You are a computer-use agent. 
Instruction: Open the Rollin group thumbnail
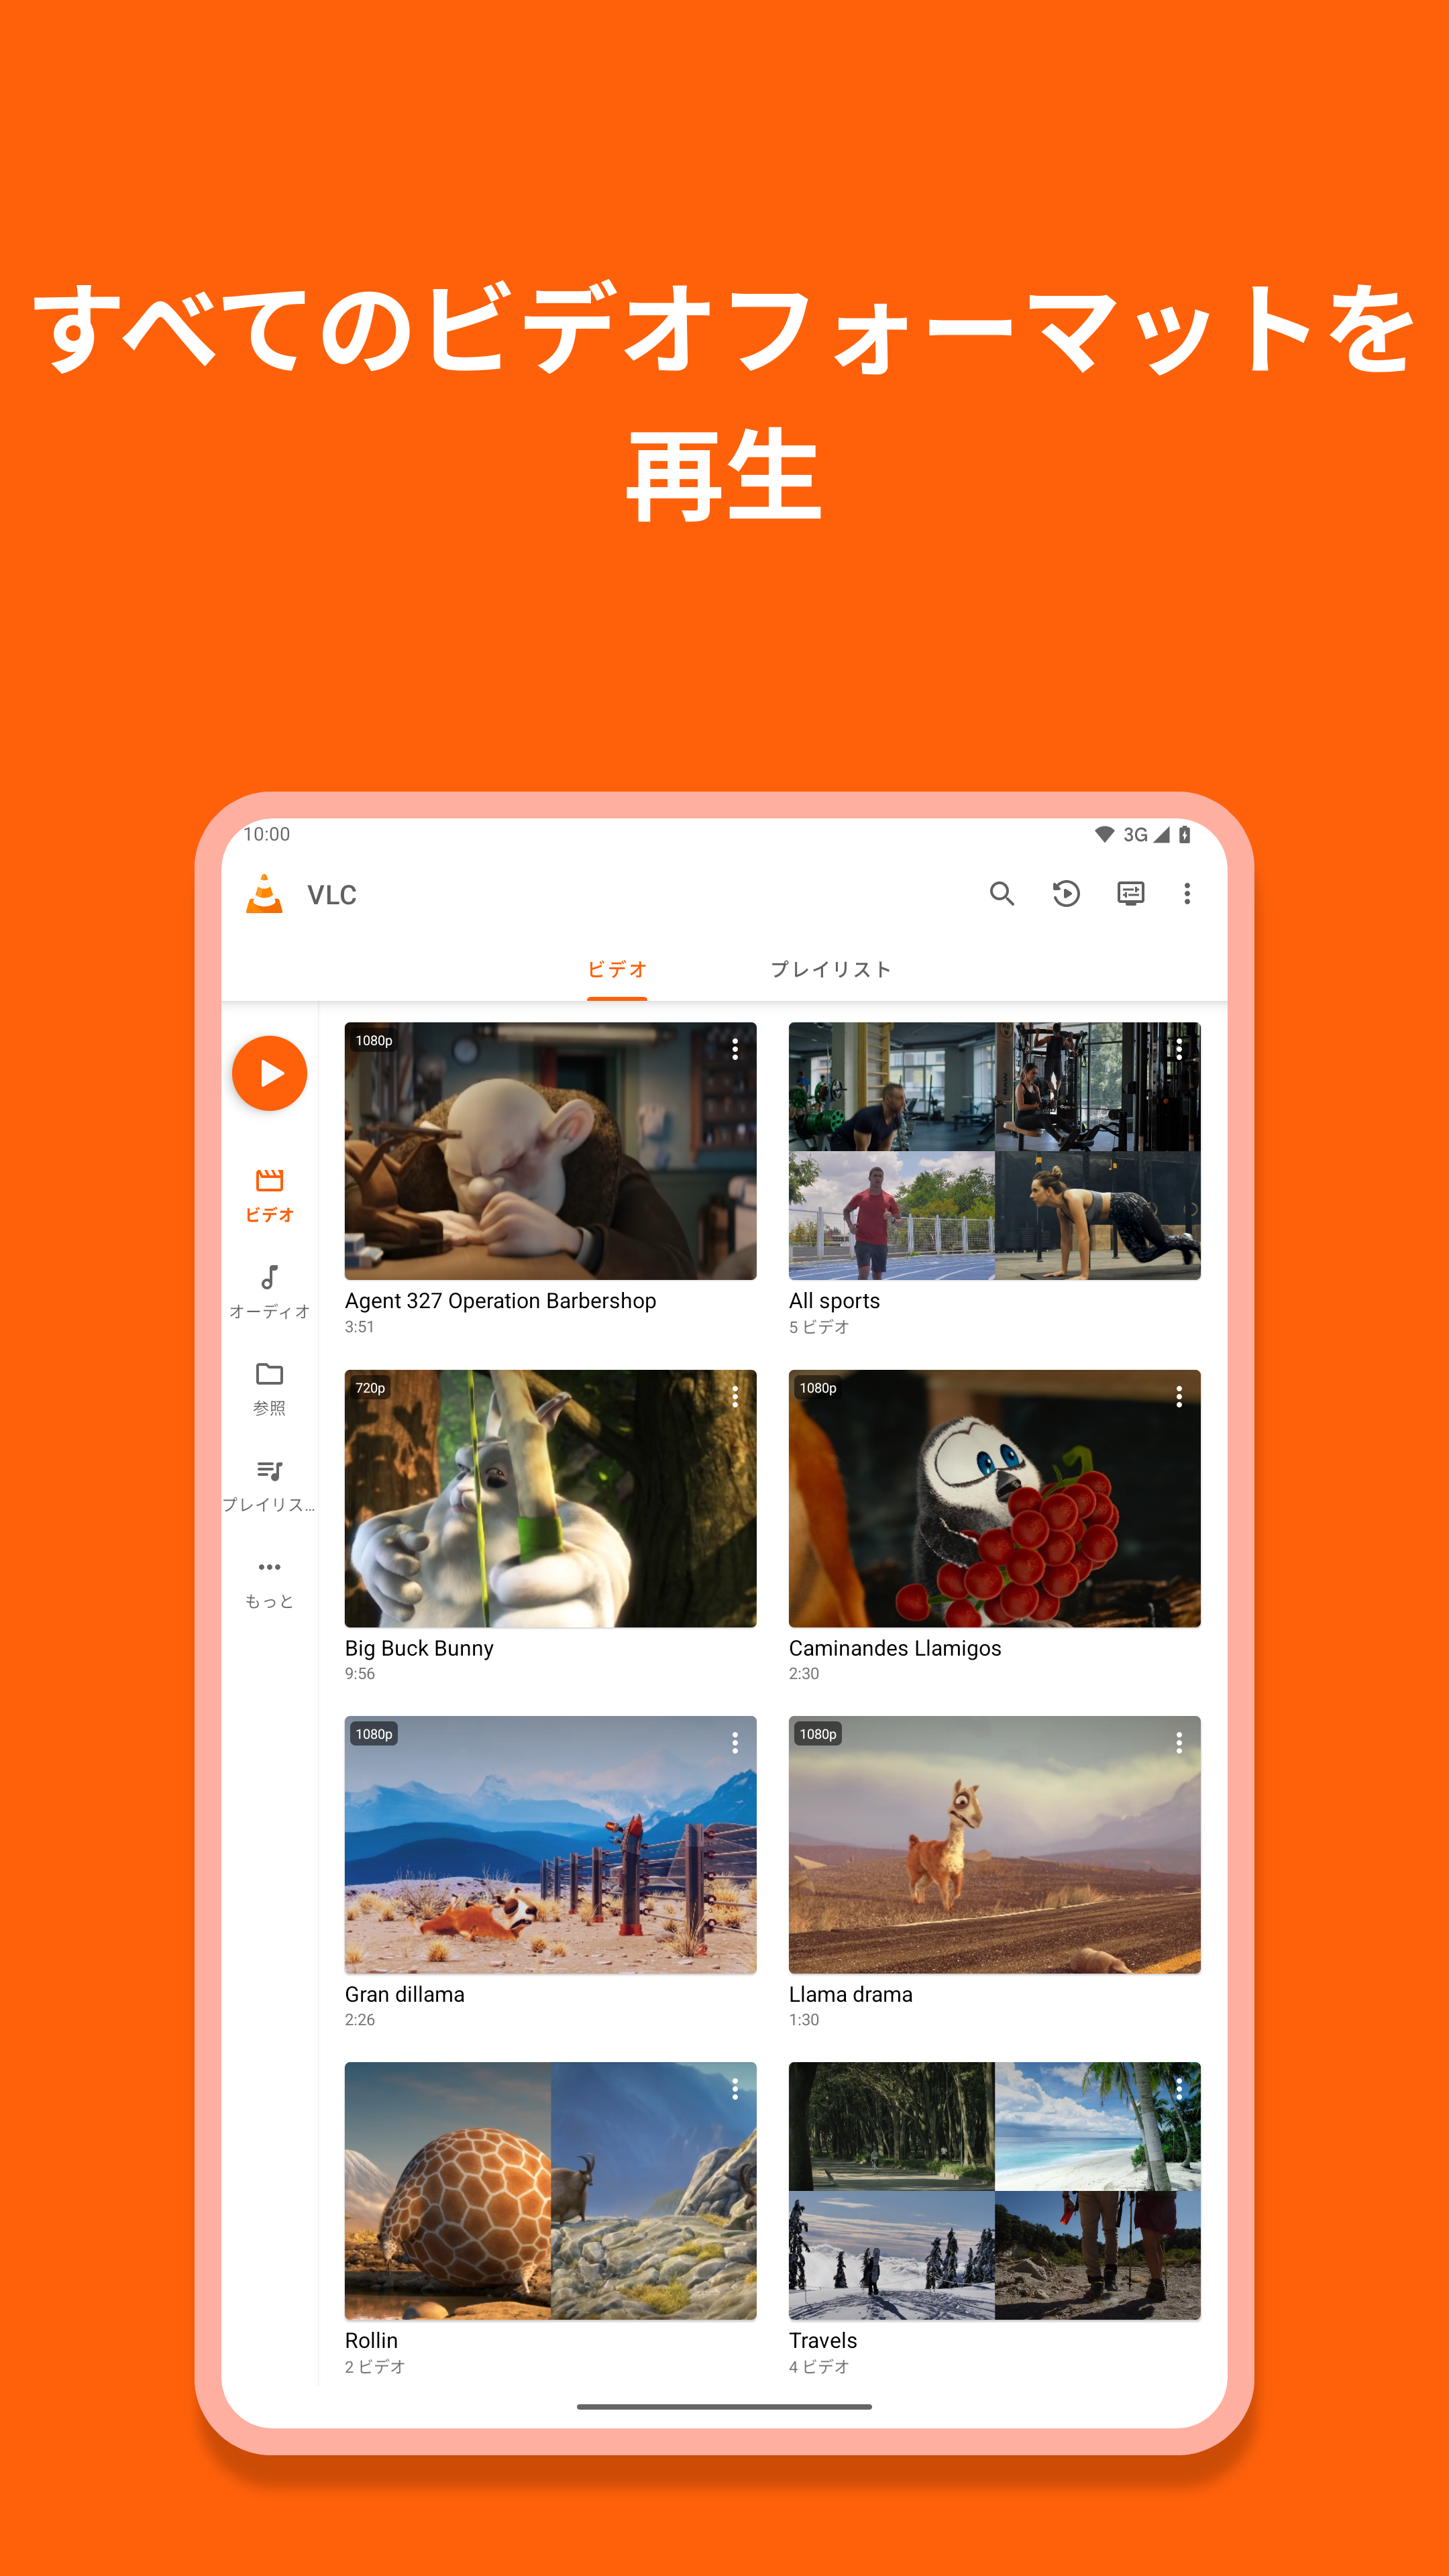550,2191
